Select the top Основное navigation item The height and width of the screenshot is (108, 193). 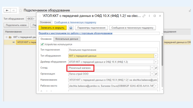tap(45, 22)
